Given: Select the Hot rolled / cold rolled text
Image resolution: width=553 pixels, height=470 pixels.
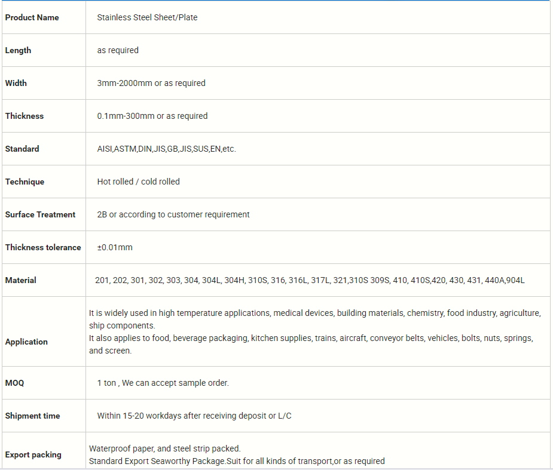Looking at the screenshot, I should [138, 182].
